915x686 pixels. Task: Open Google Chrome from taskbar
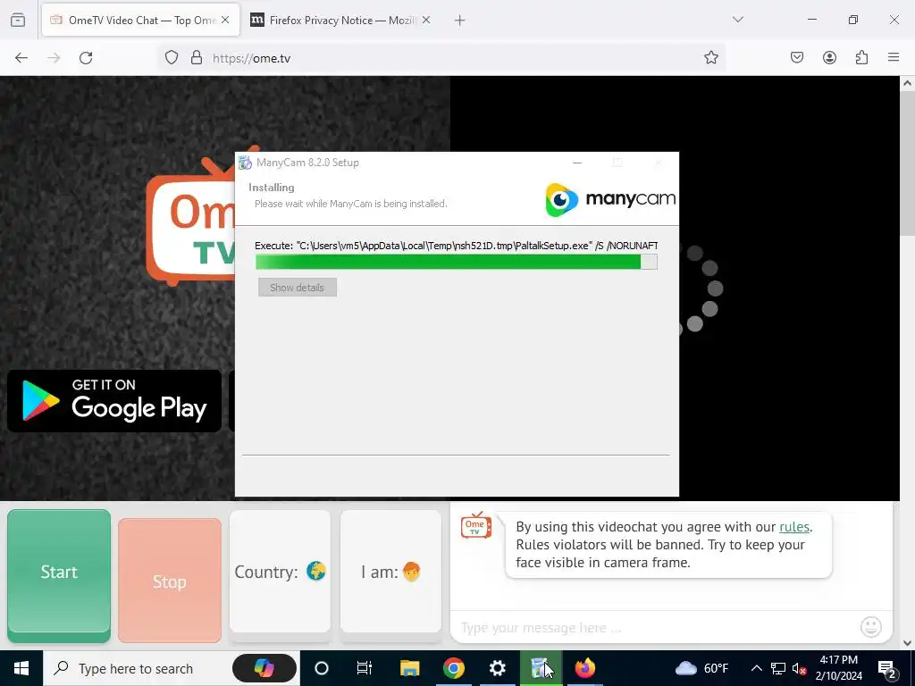pyautogui.click(x=453, y=668)
